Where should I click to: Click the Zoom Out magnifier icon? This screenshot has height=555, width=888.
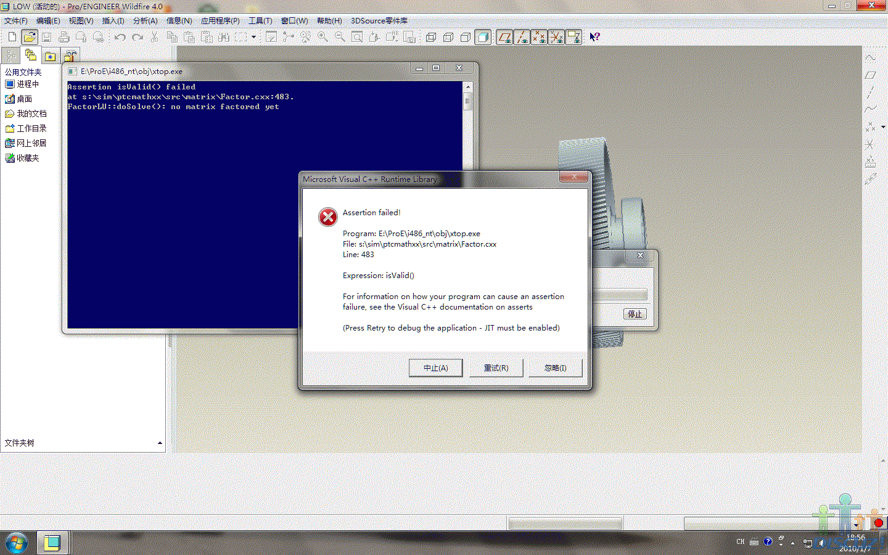[x=340, y=37]
